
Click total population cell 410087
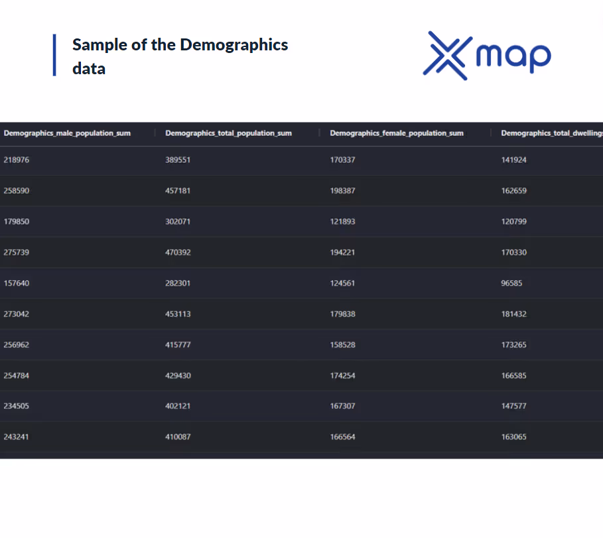coord(178,437)
